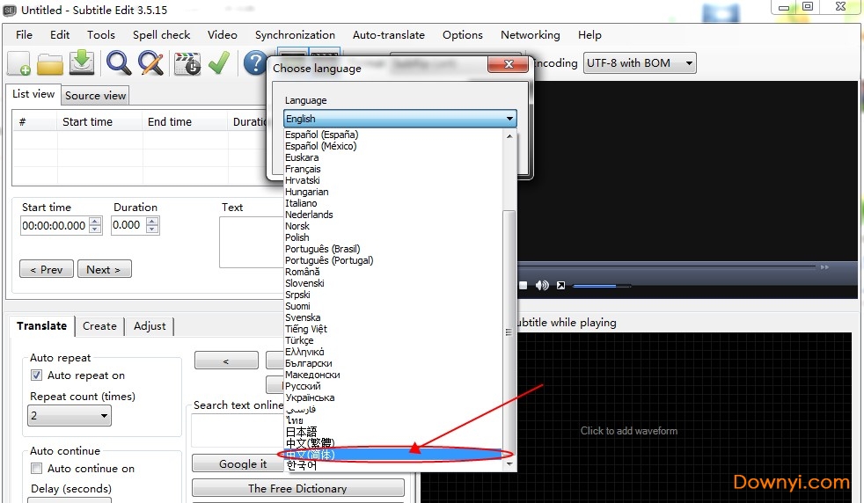
Task: Adjust the video volume slider
Action: (602, 286)
